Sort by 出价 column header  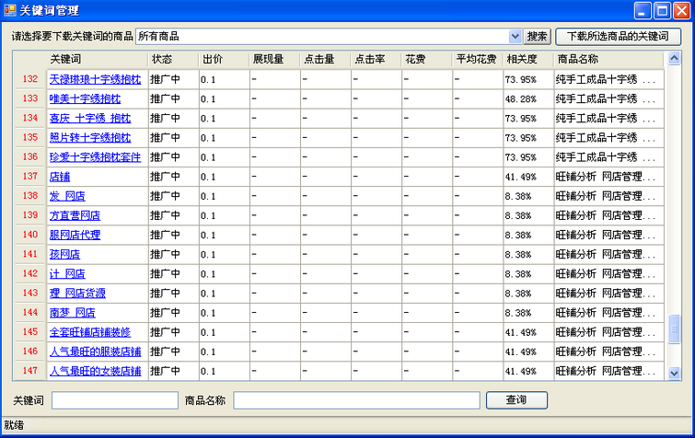tap(225, 59)
